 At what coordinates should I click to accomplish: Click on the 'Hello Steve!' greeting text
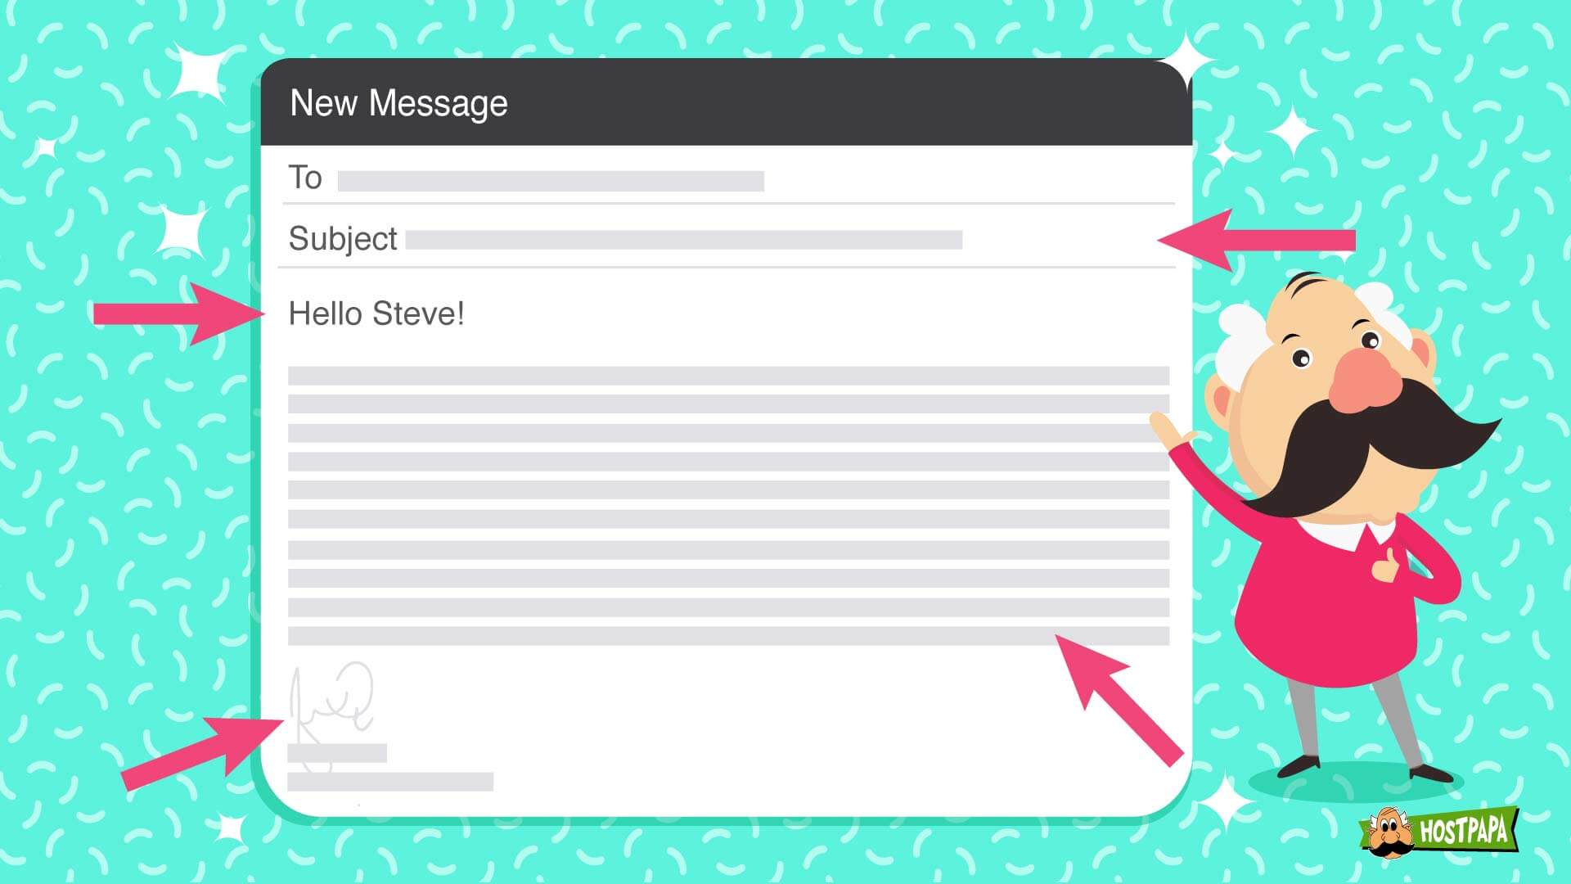pyautogui.click(x=375, y=313)
